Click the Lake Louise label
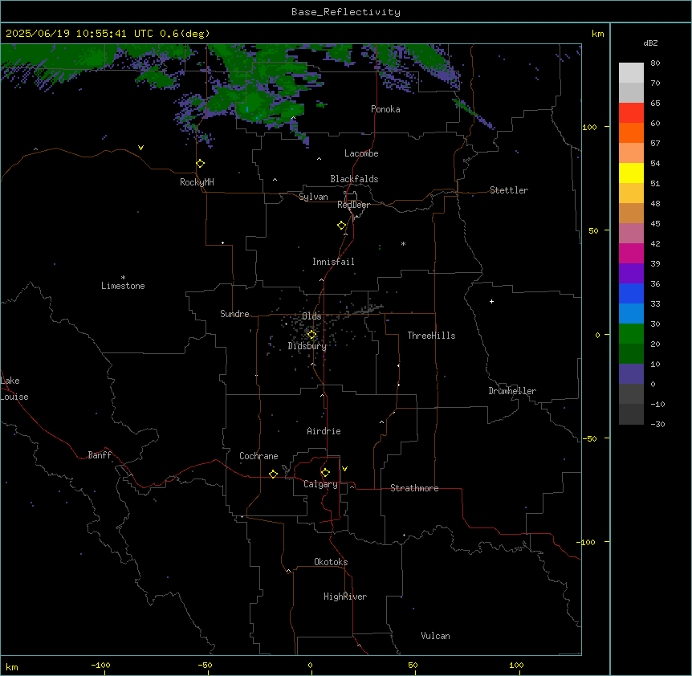The height and width of the screenshot is (676, 692). [14, 389]
